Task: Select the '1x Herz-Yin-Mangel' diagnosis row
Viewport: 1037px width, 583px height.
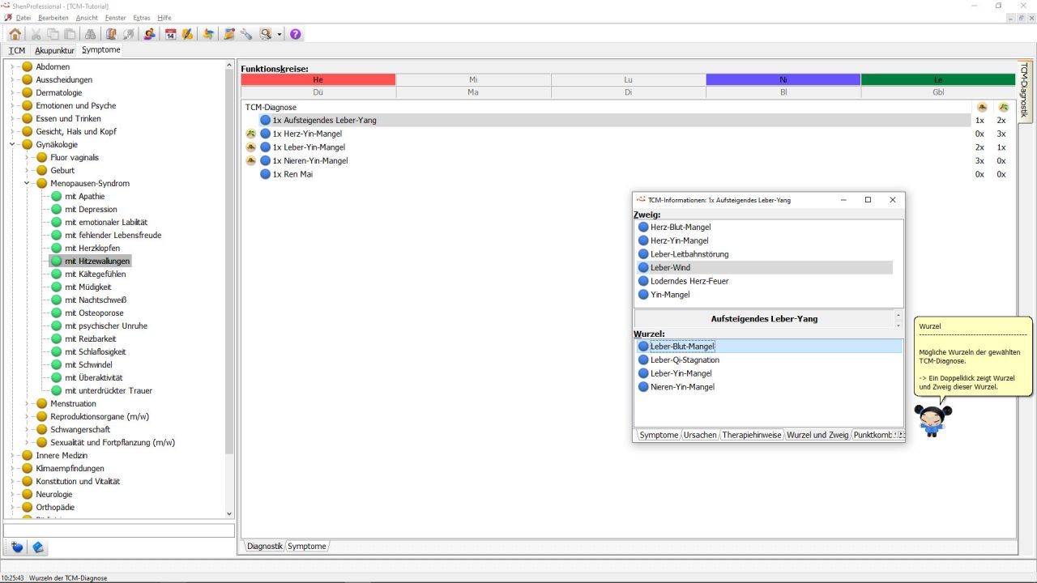Action: tap(307, 134)
